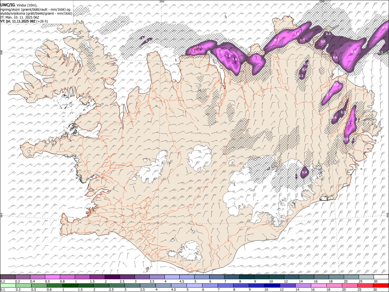This screenshot has height=292, width=389.
Task: Pick the light pink lower swatch between 16 and 18
Action: 318,285
